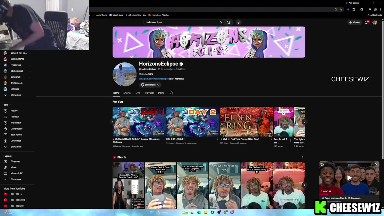Open YouTube Music in the sidebar
This screenshot has height=216, width=384.
click(x=17, y=200)
